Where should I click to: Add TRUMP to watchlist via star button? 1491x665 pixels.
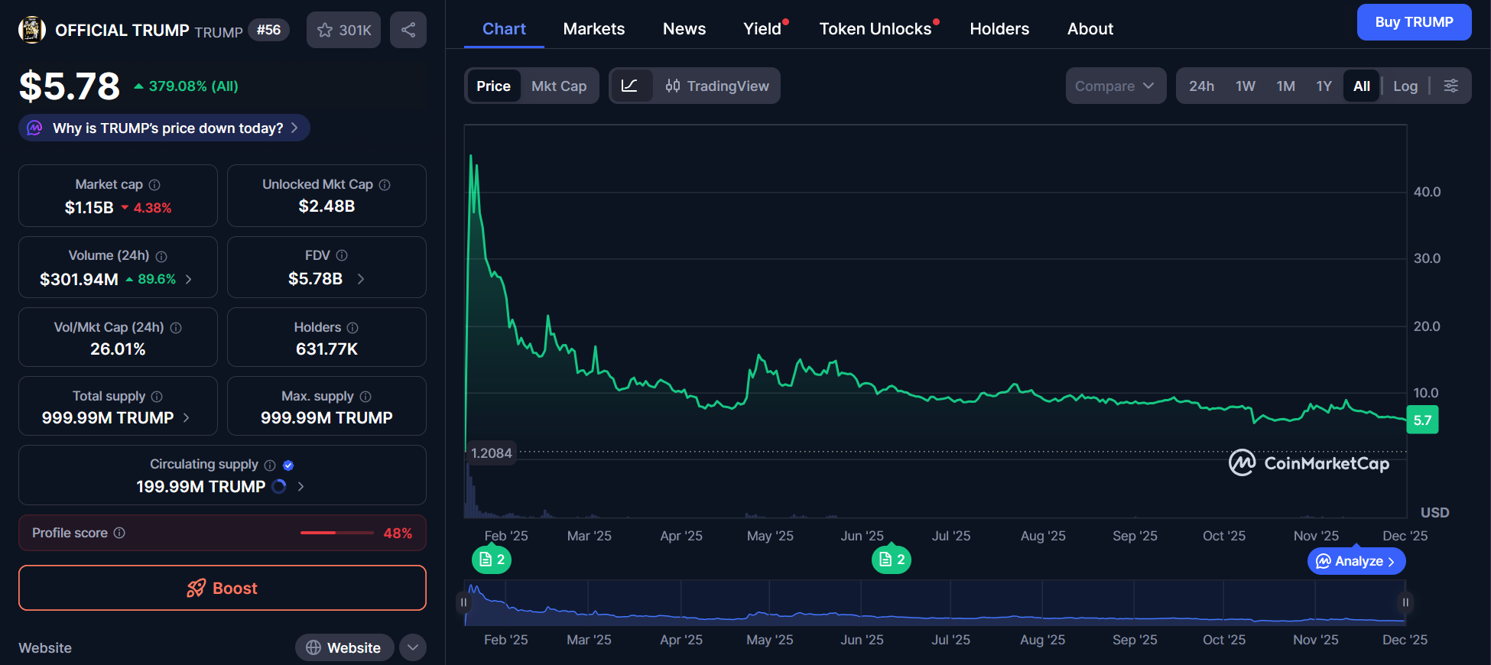click(343, 30)
